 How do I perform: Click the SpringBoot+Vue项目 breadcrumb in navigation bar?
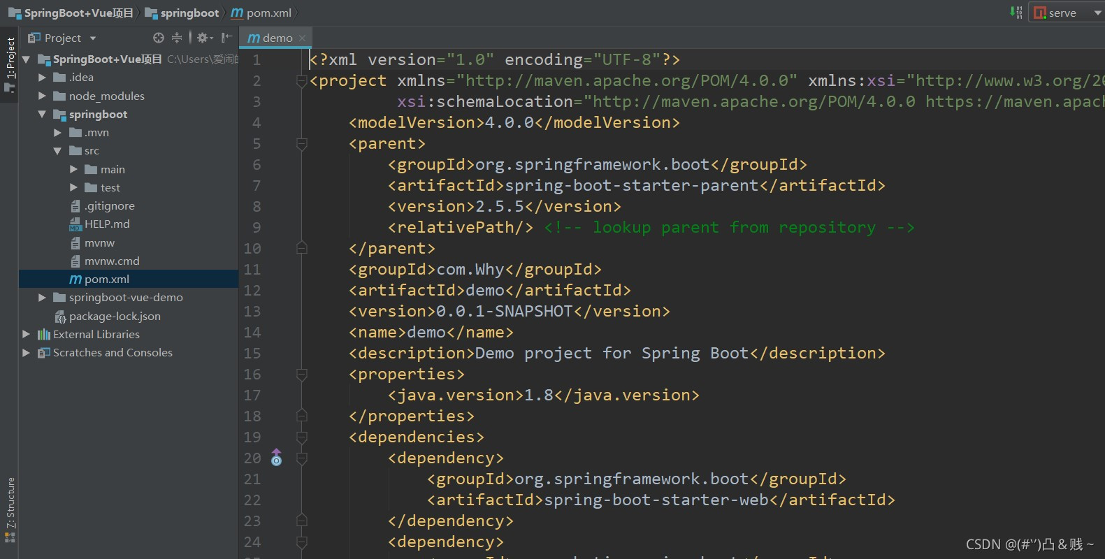[x=71, y=13]
